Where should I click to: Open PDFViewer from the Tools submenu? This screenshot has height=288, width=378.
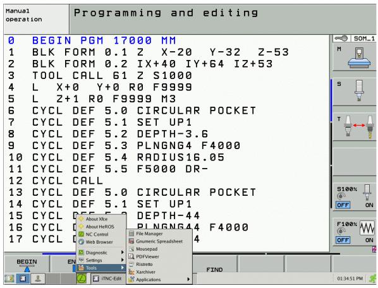[x=147, y=256]
